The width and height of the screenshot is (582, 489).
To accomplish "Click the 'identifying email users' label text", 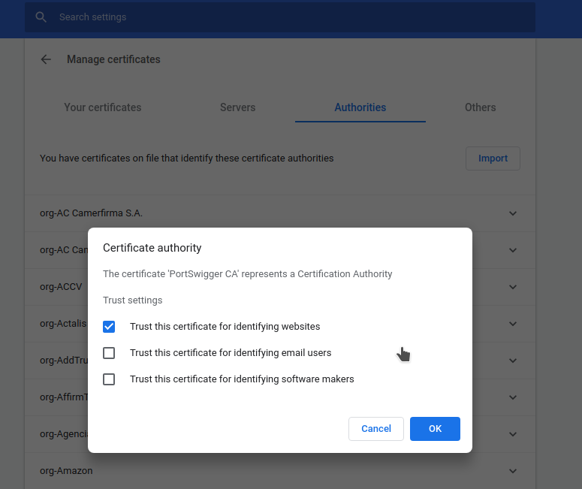I will point(231,353).
